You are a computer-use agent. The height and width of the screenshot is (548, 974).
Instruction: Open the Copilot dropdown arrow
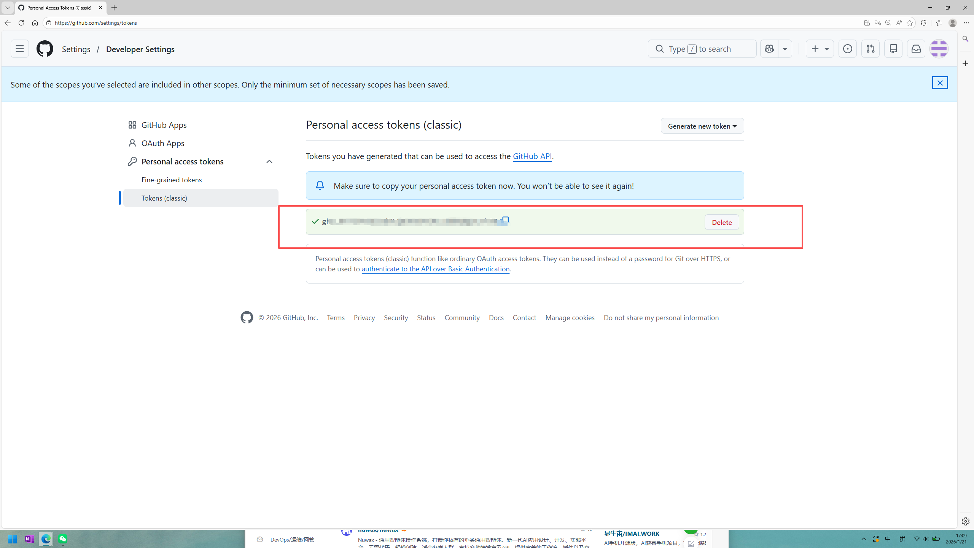coord(785,49)
